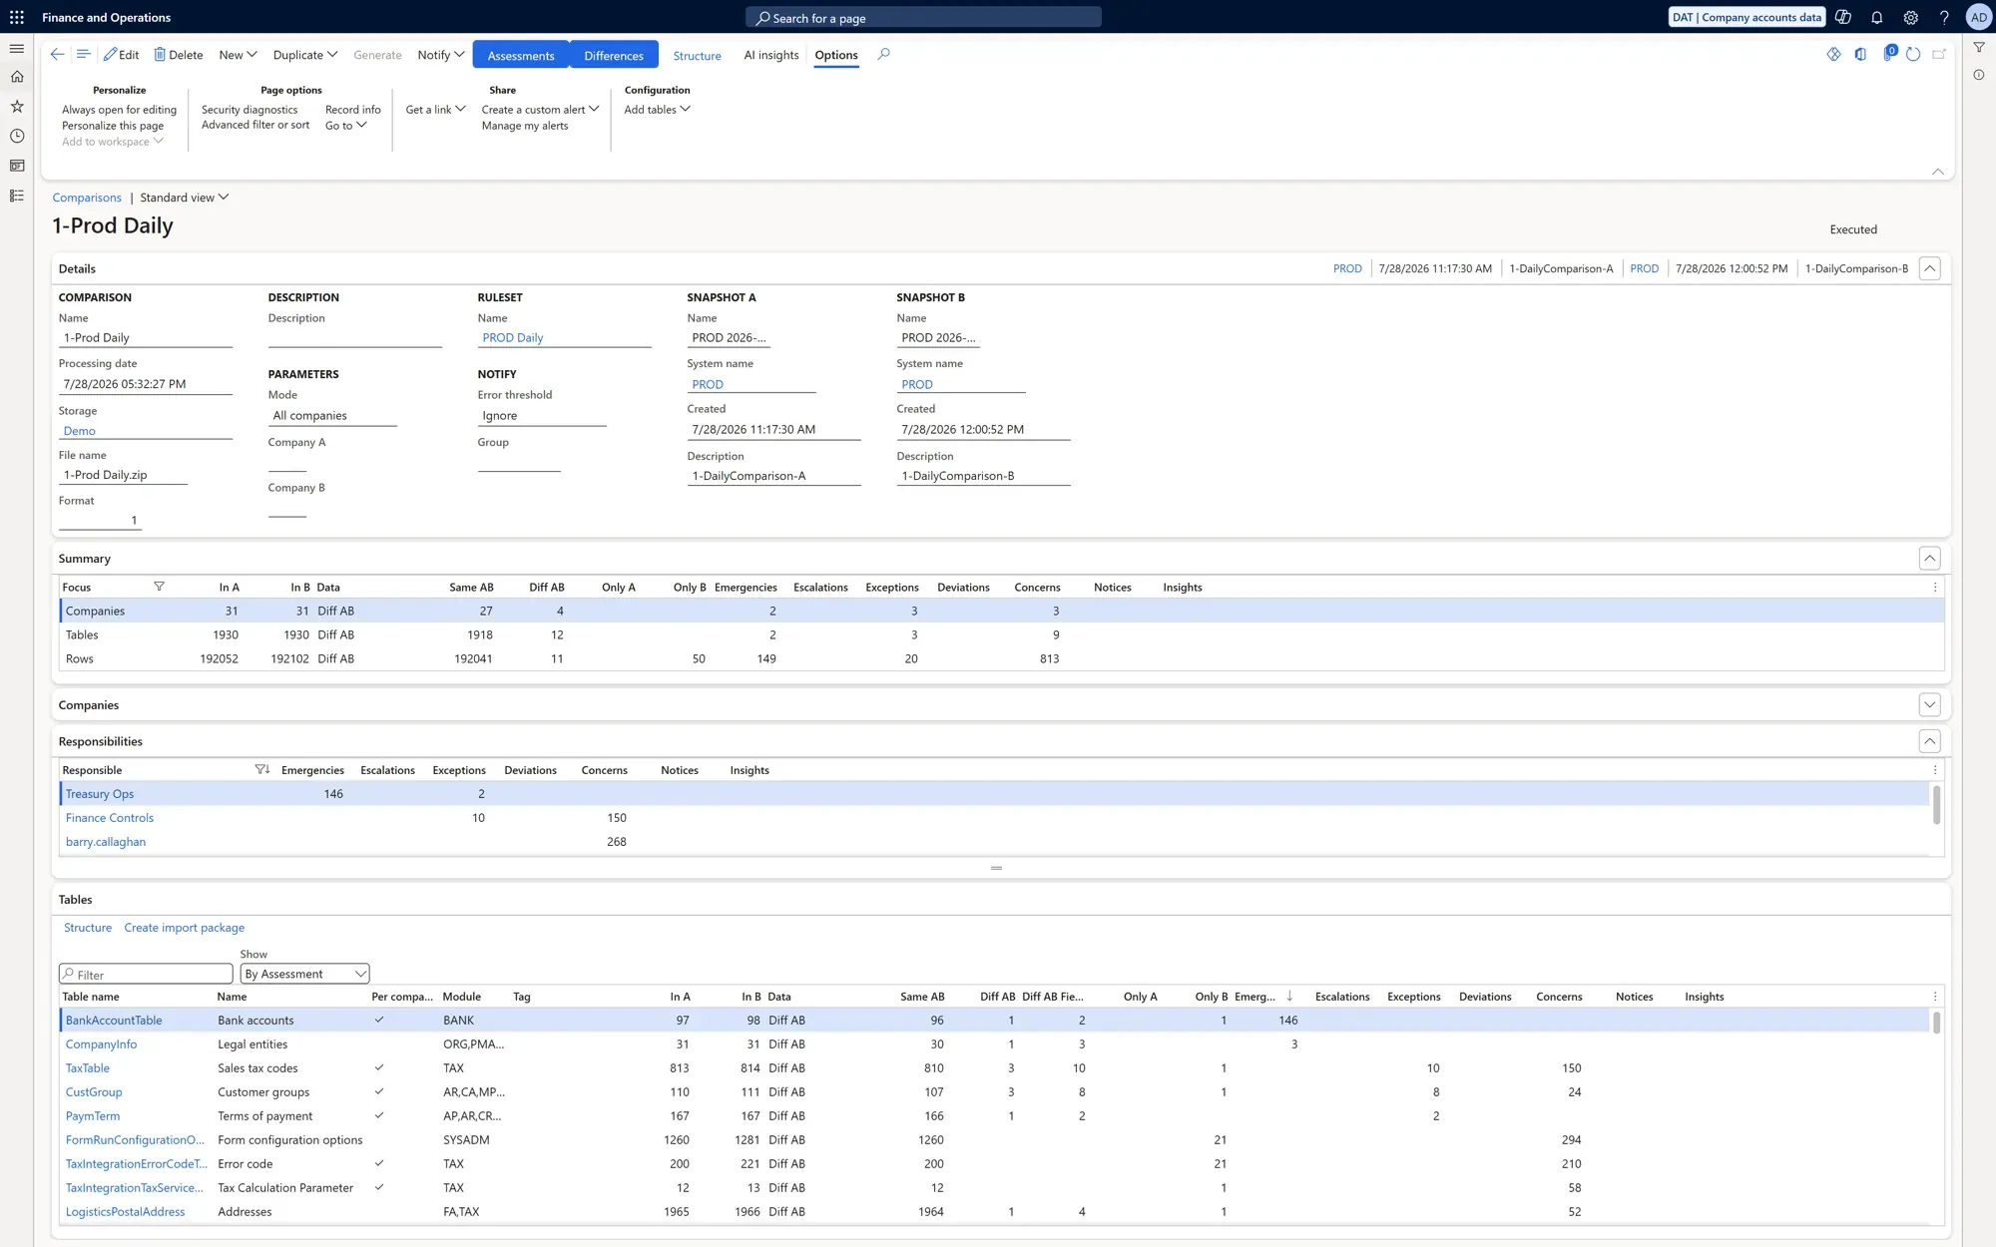Refresh the page icon
Image resolution: width=1996 pixels, height=1247 pixels.
[1913, 55]
